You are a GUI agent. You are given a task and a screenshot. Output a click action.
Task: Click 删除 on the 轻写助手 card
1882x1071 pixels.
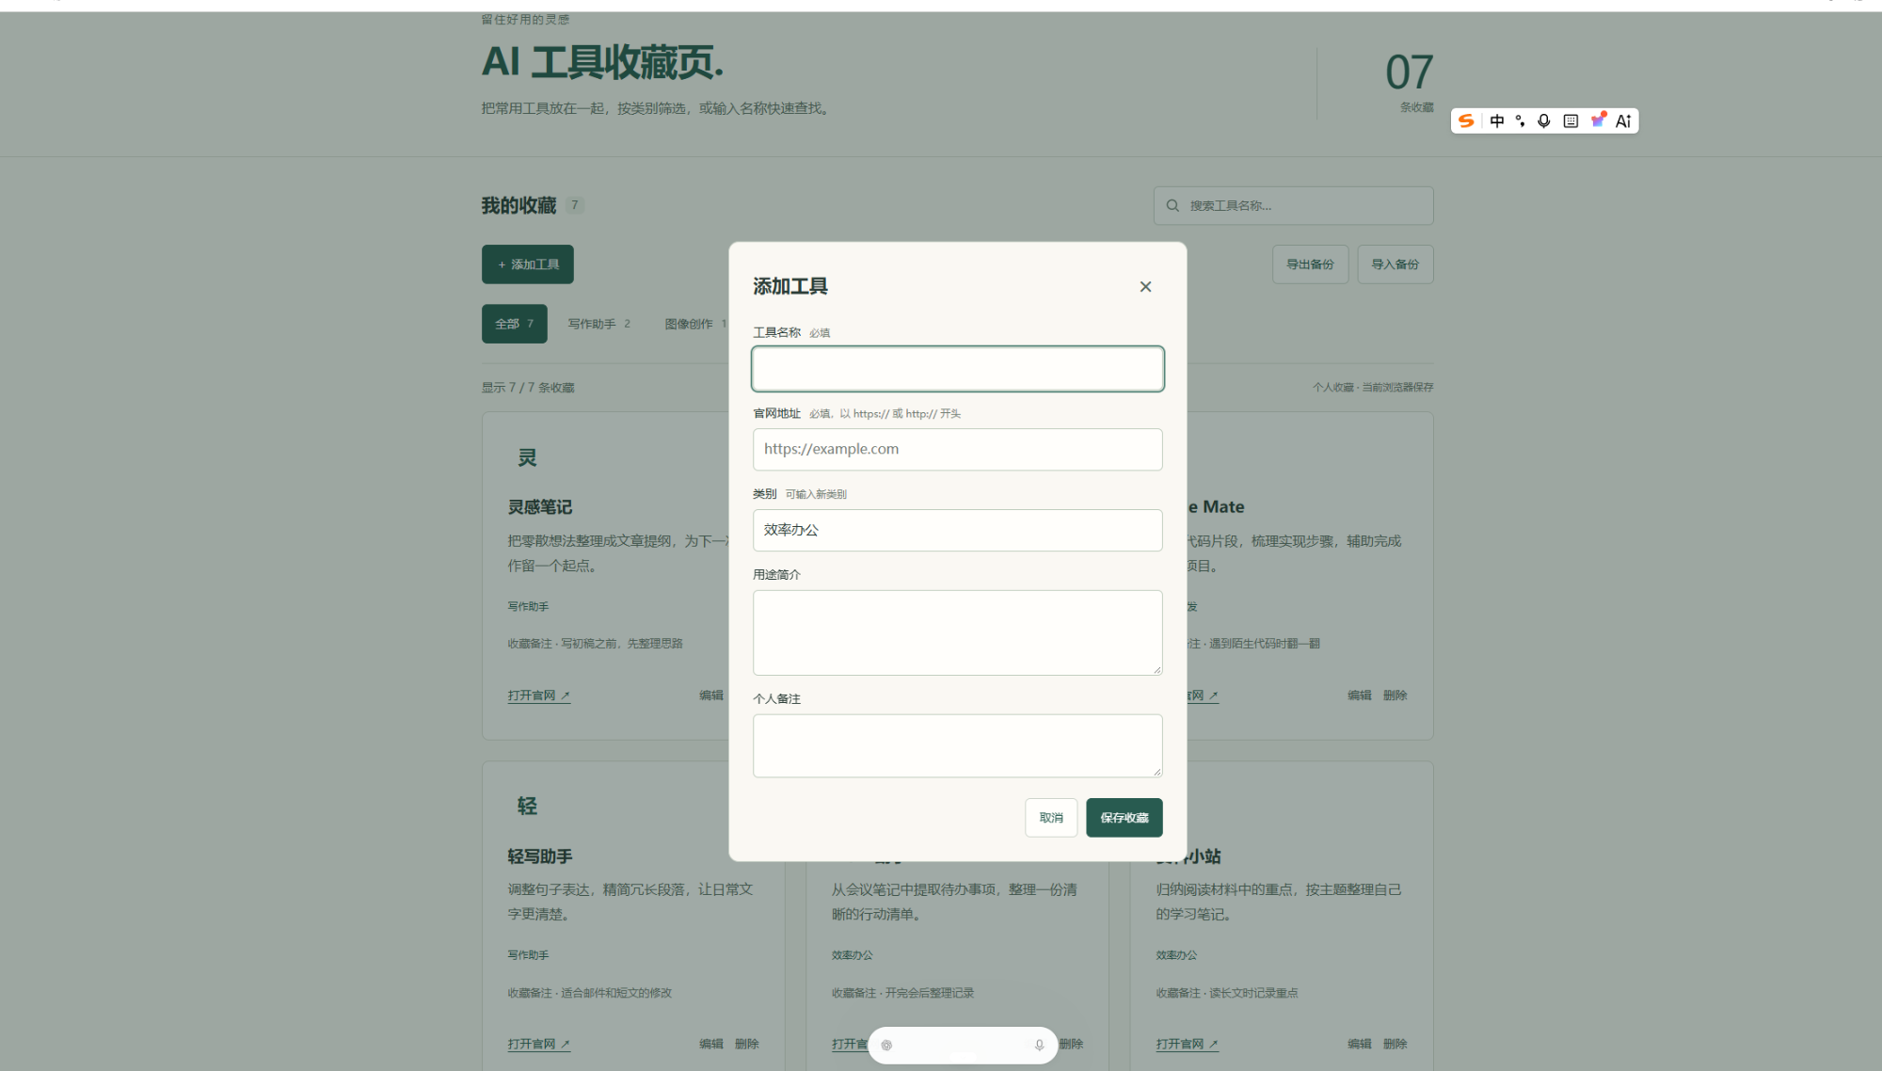[x=747, y=1044]
